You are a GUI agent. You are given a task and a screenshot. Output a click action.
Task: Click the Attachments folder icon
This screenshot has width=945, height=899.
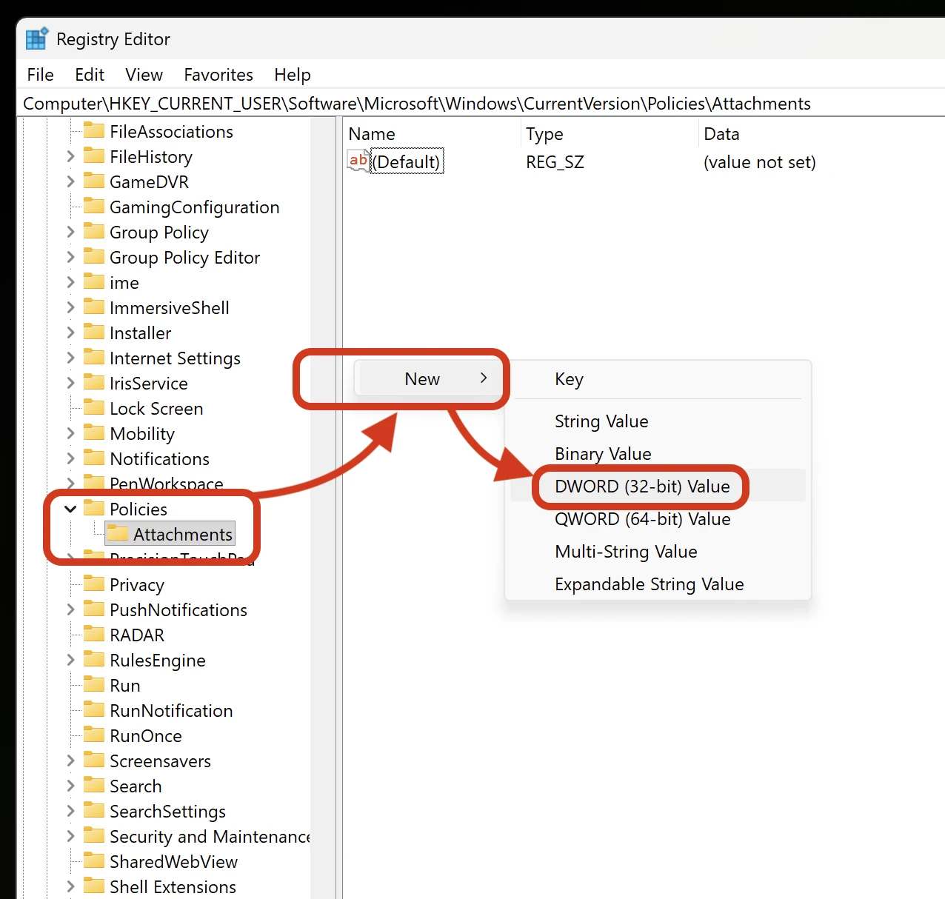117,533
